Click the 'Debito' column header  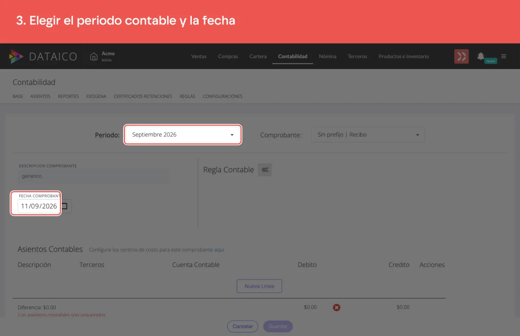coord(307,265)
